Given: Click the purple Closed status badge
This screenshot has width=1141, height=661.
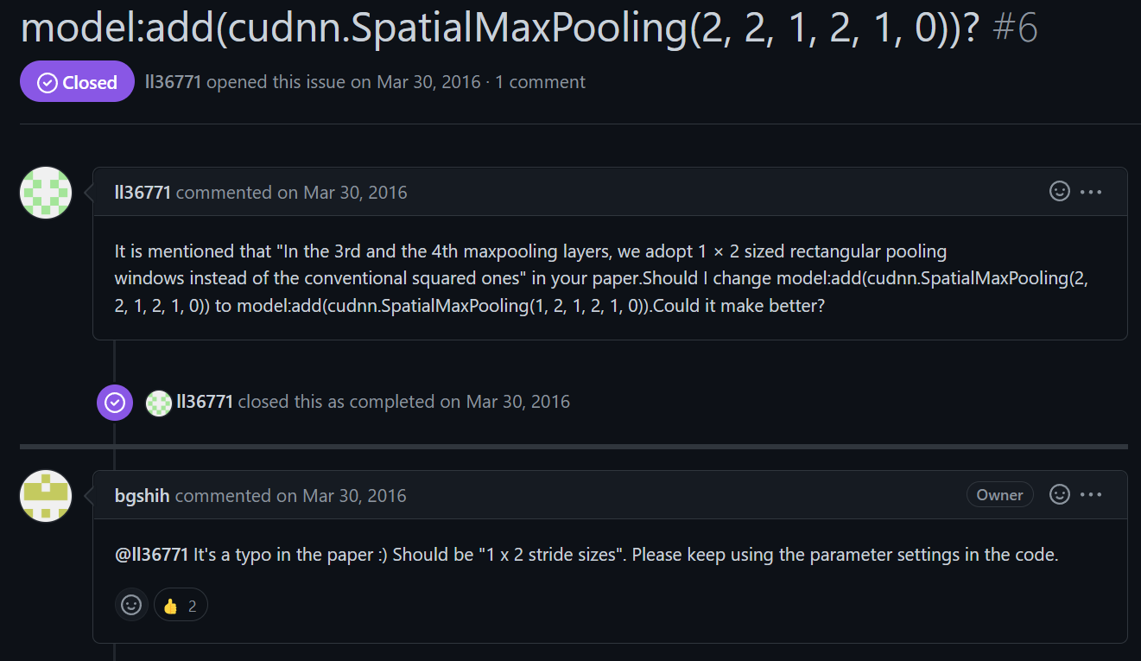Looking at the screenshot, I should (77, 82).
